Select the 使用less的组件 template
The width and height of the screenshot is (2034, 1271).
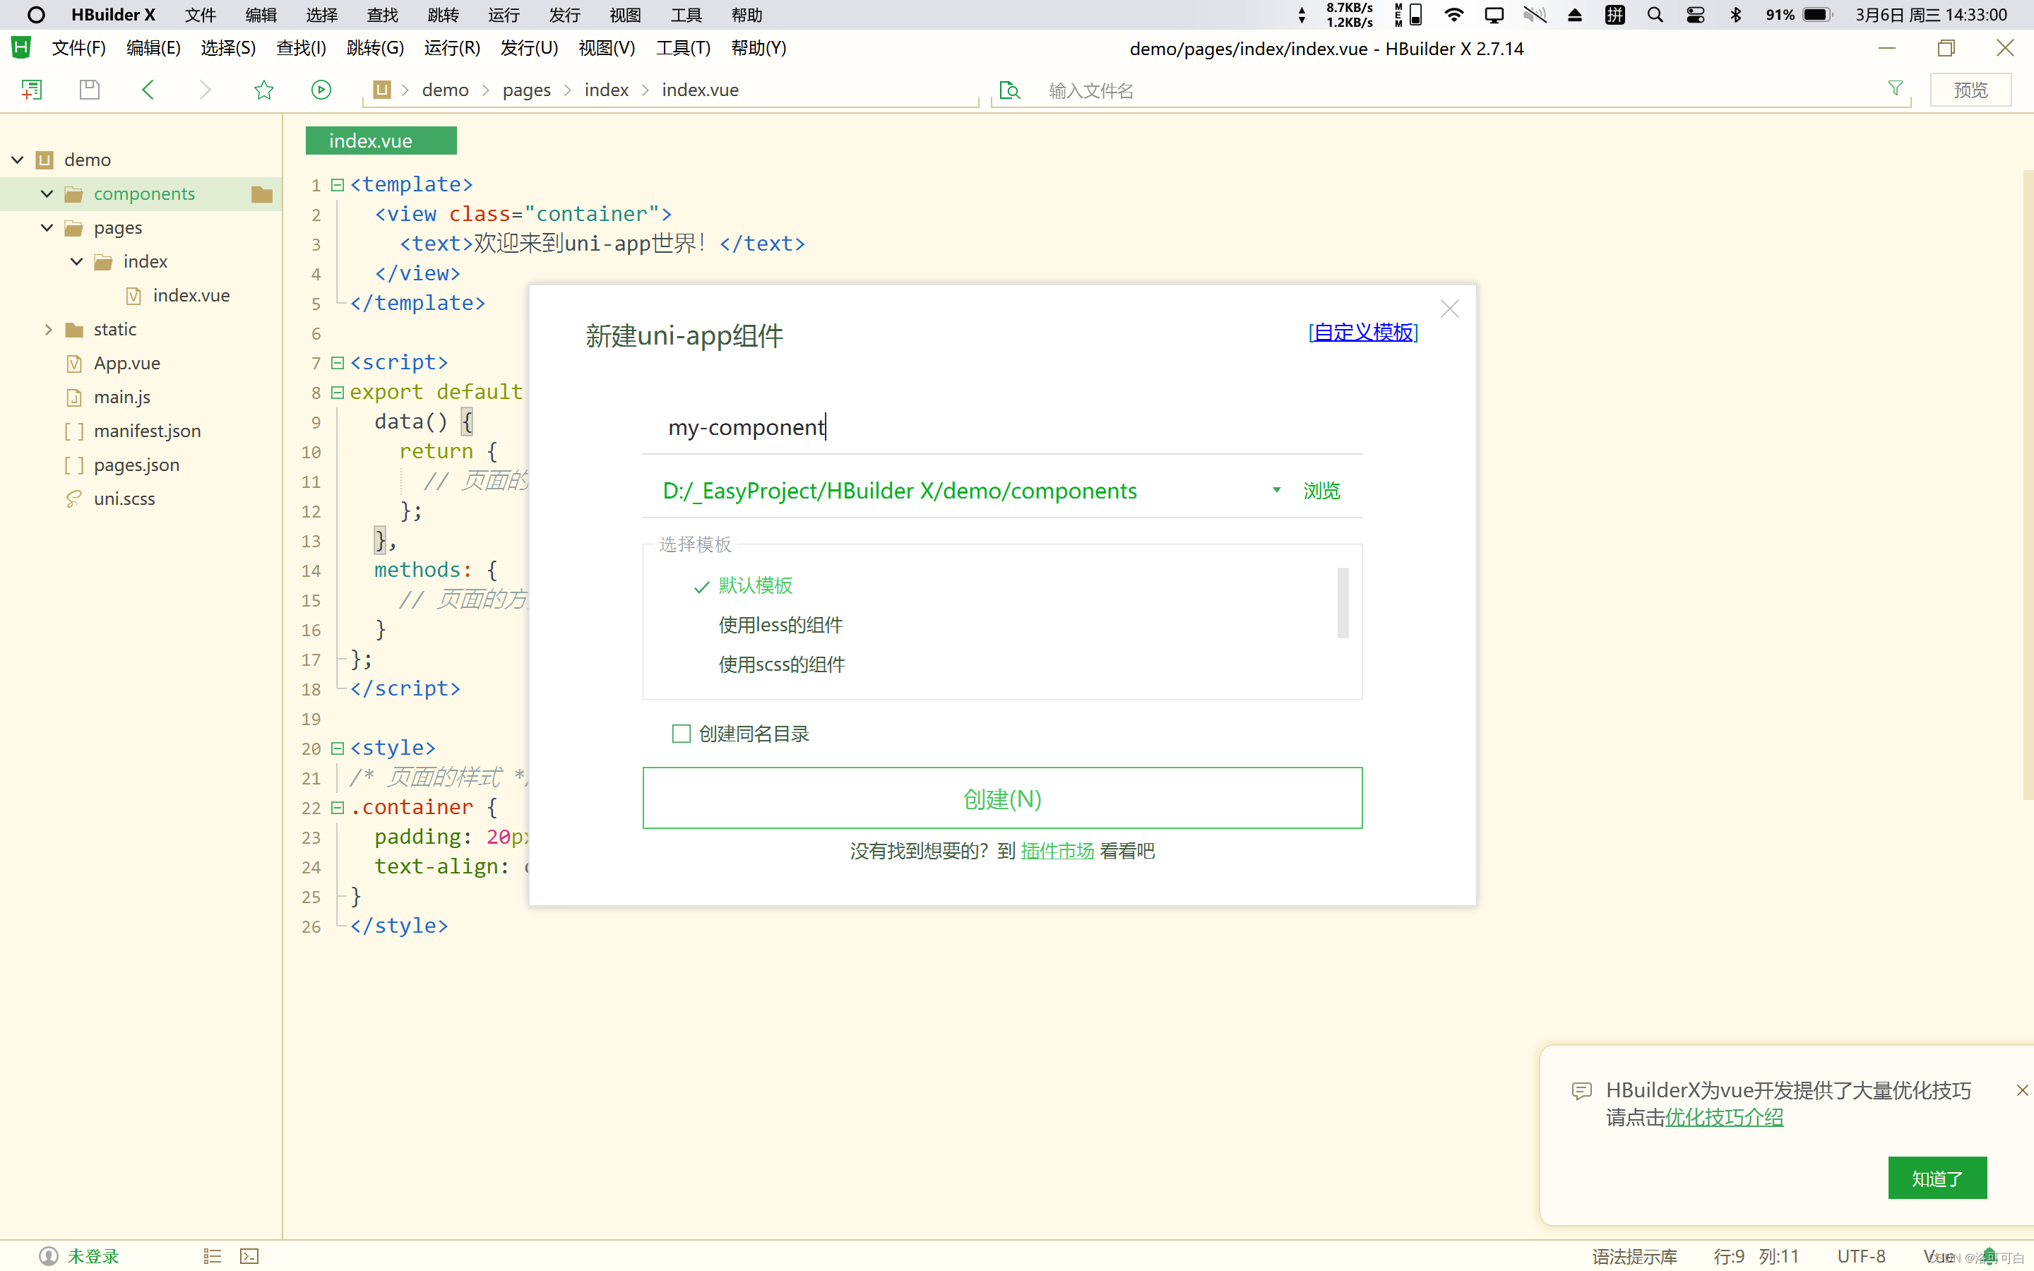780,626
